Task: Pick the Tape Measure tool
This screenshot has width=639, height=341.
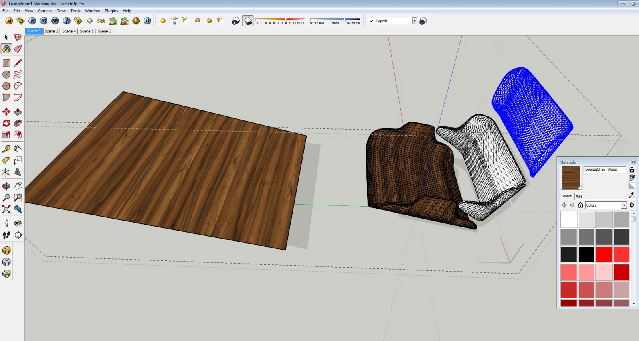Action: pos(6,149)
